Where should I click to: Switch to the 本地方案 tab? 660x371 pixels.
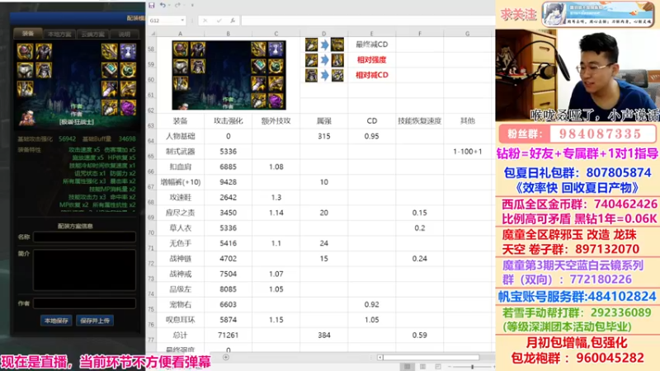[59, 34]
